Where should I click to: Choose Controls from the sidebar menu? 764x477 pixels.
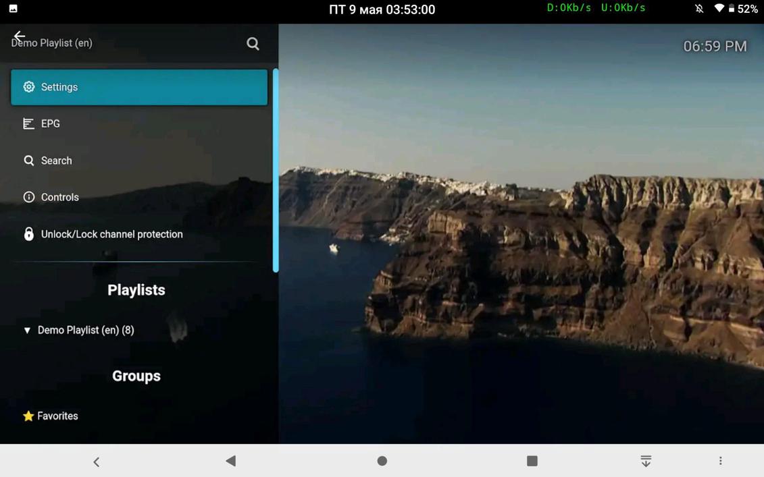(60, 196)
